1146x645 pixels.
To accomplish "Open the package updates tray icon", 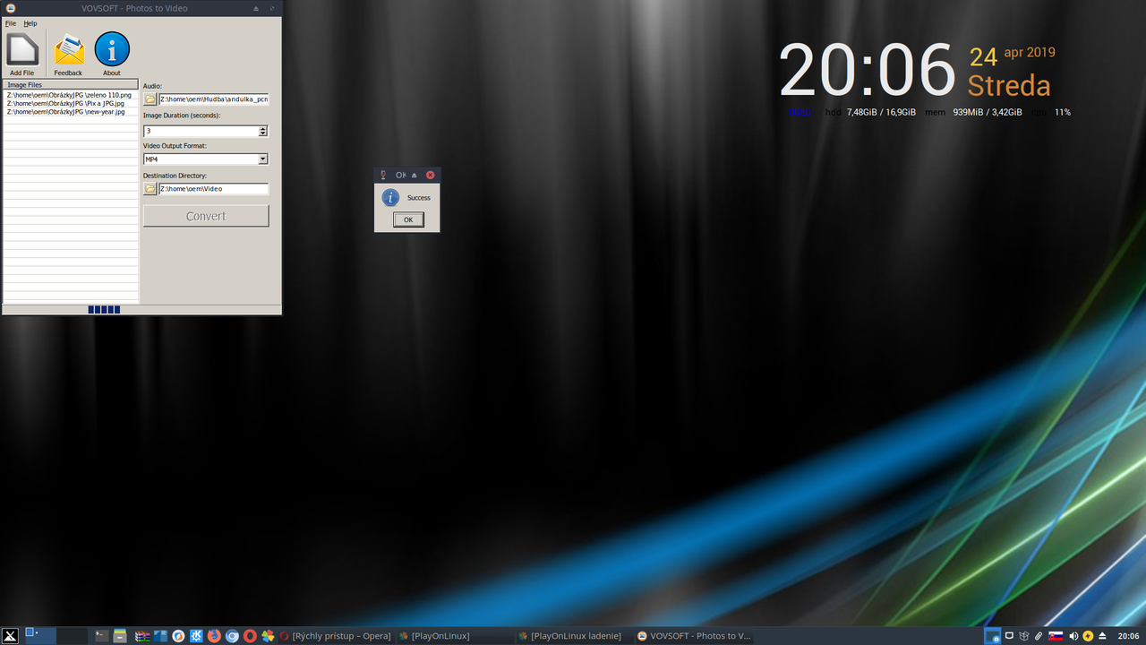I will point(1023,636).
